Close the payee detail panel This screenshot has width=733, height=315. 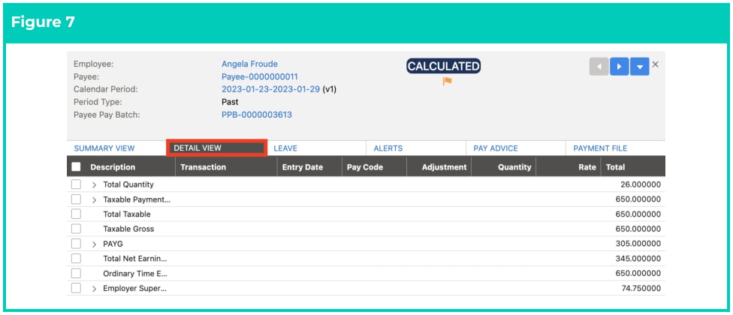click(x=656, y=64)
